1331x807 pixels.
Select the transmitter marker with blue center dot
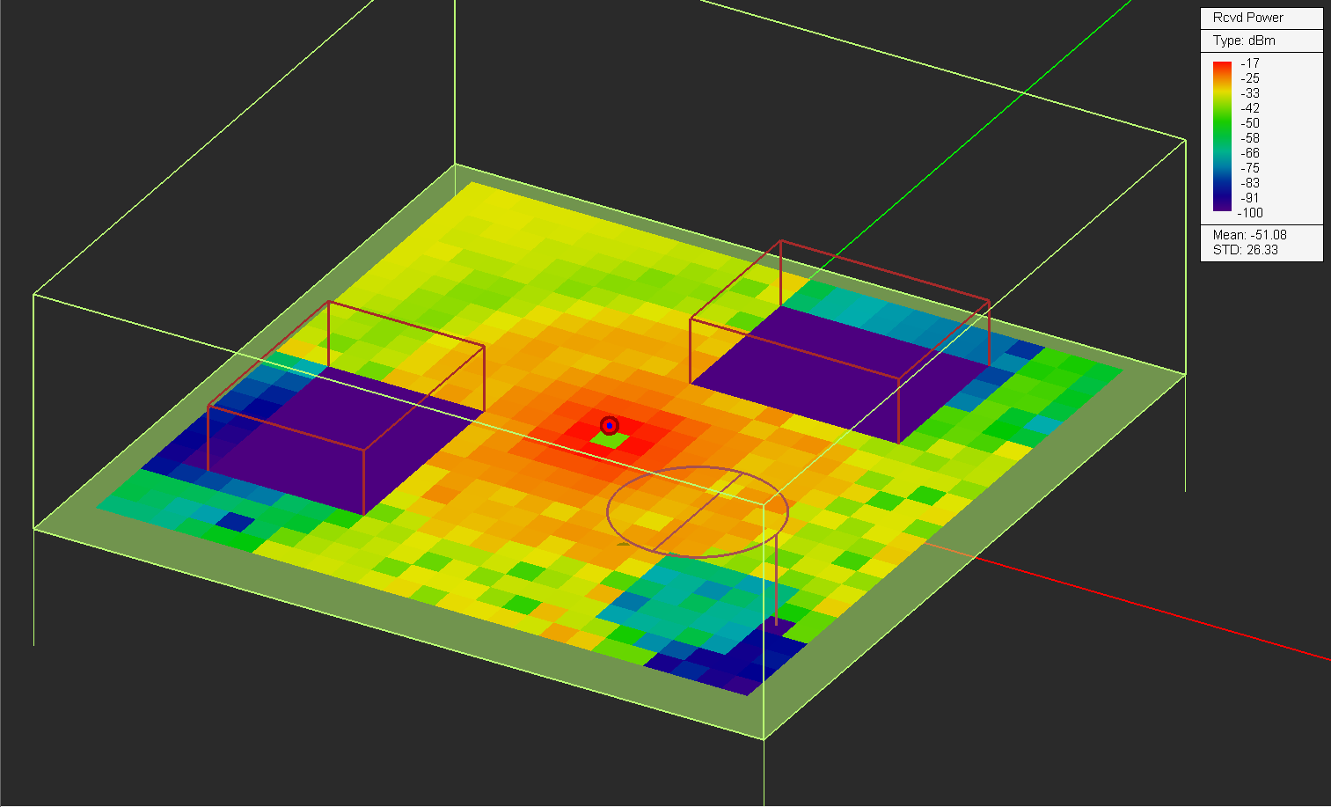tap(609, 426)
